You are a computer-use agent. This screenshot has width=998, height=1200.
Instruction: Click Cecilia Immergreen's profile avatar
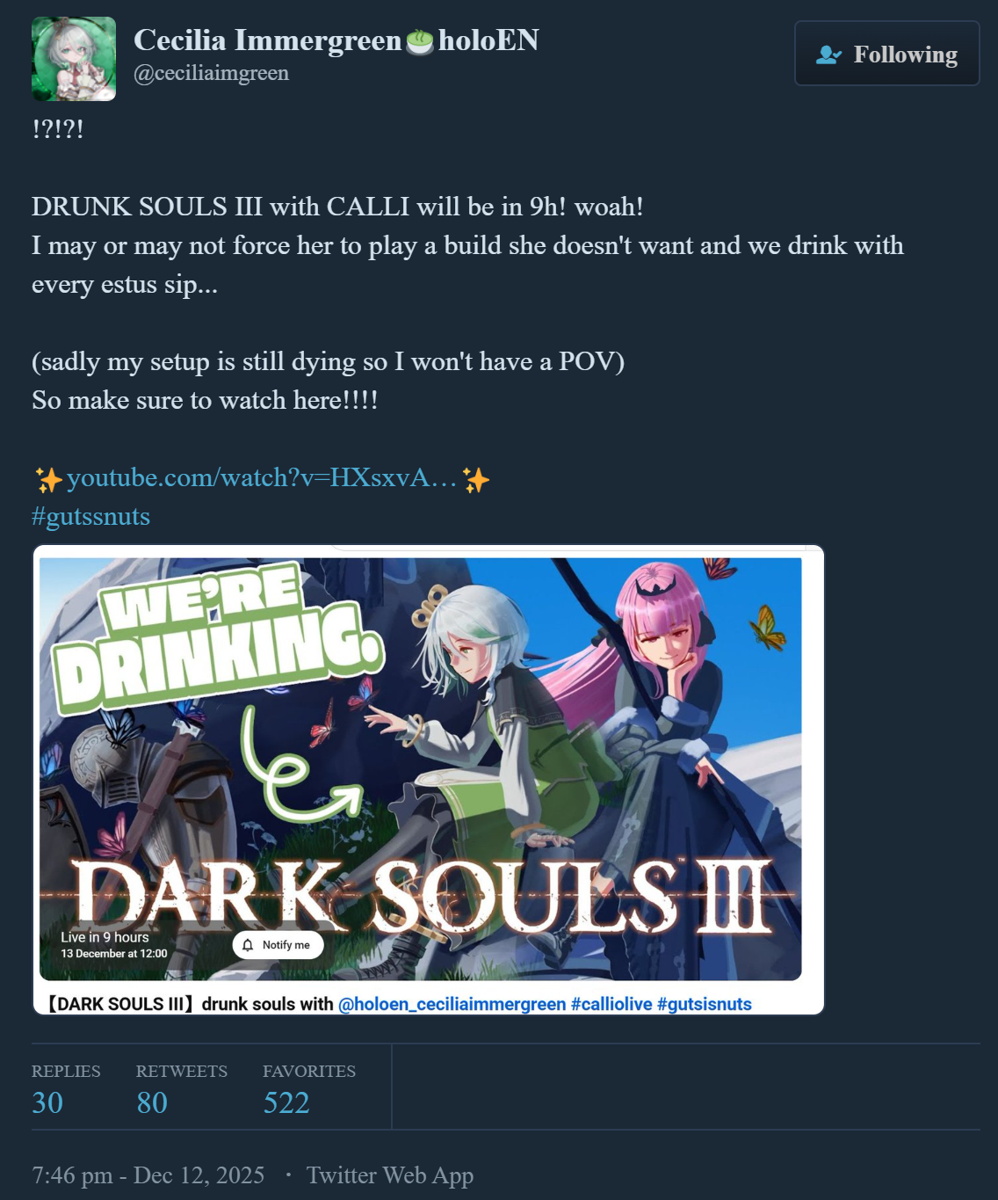[x=74, y=59]
